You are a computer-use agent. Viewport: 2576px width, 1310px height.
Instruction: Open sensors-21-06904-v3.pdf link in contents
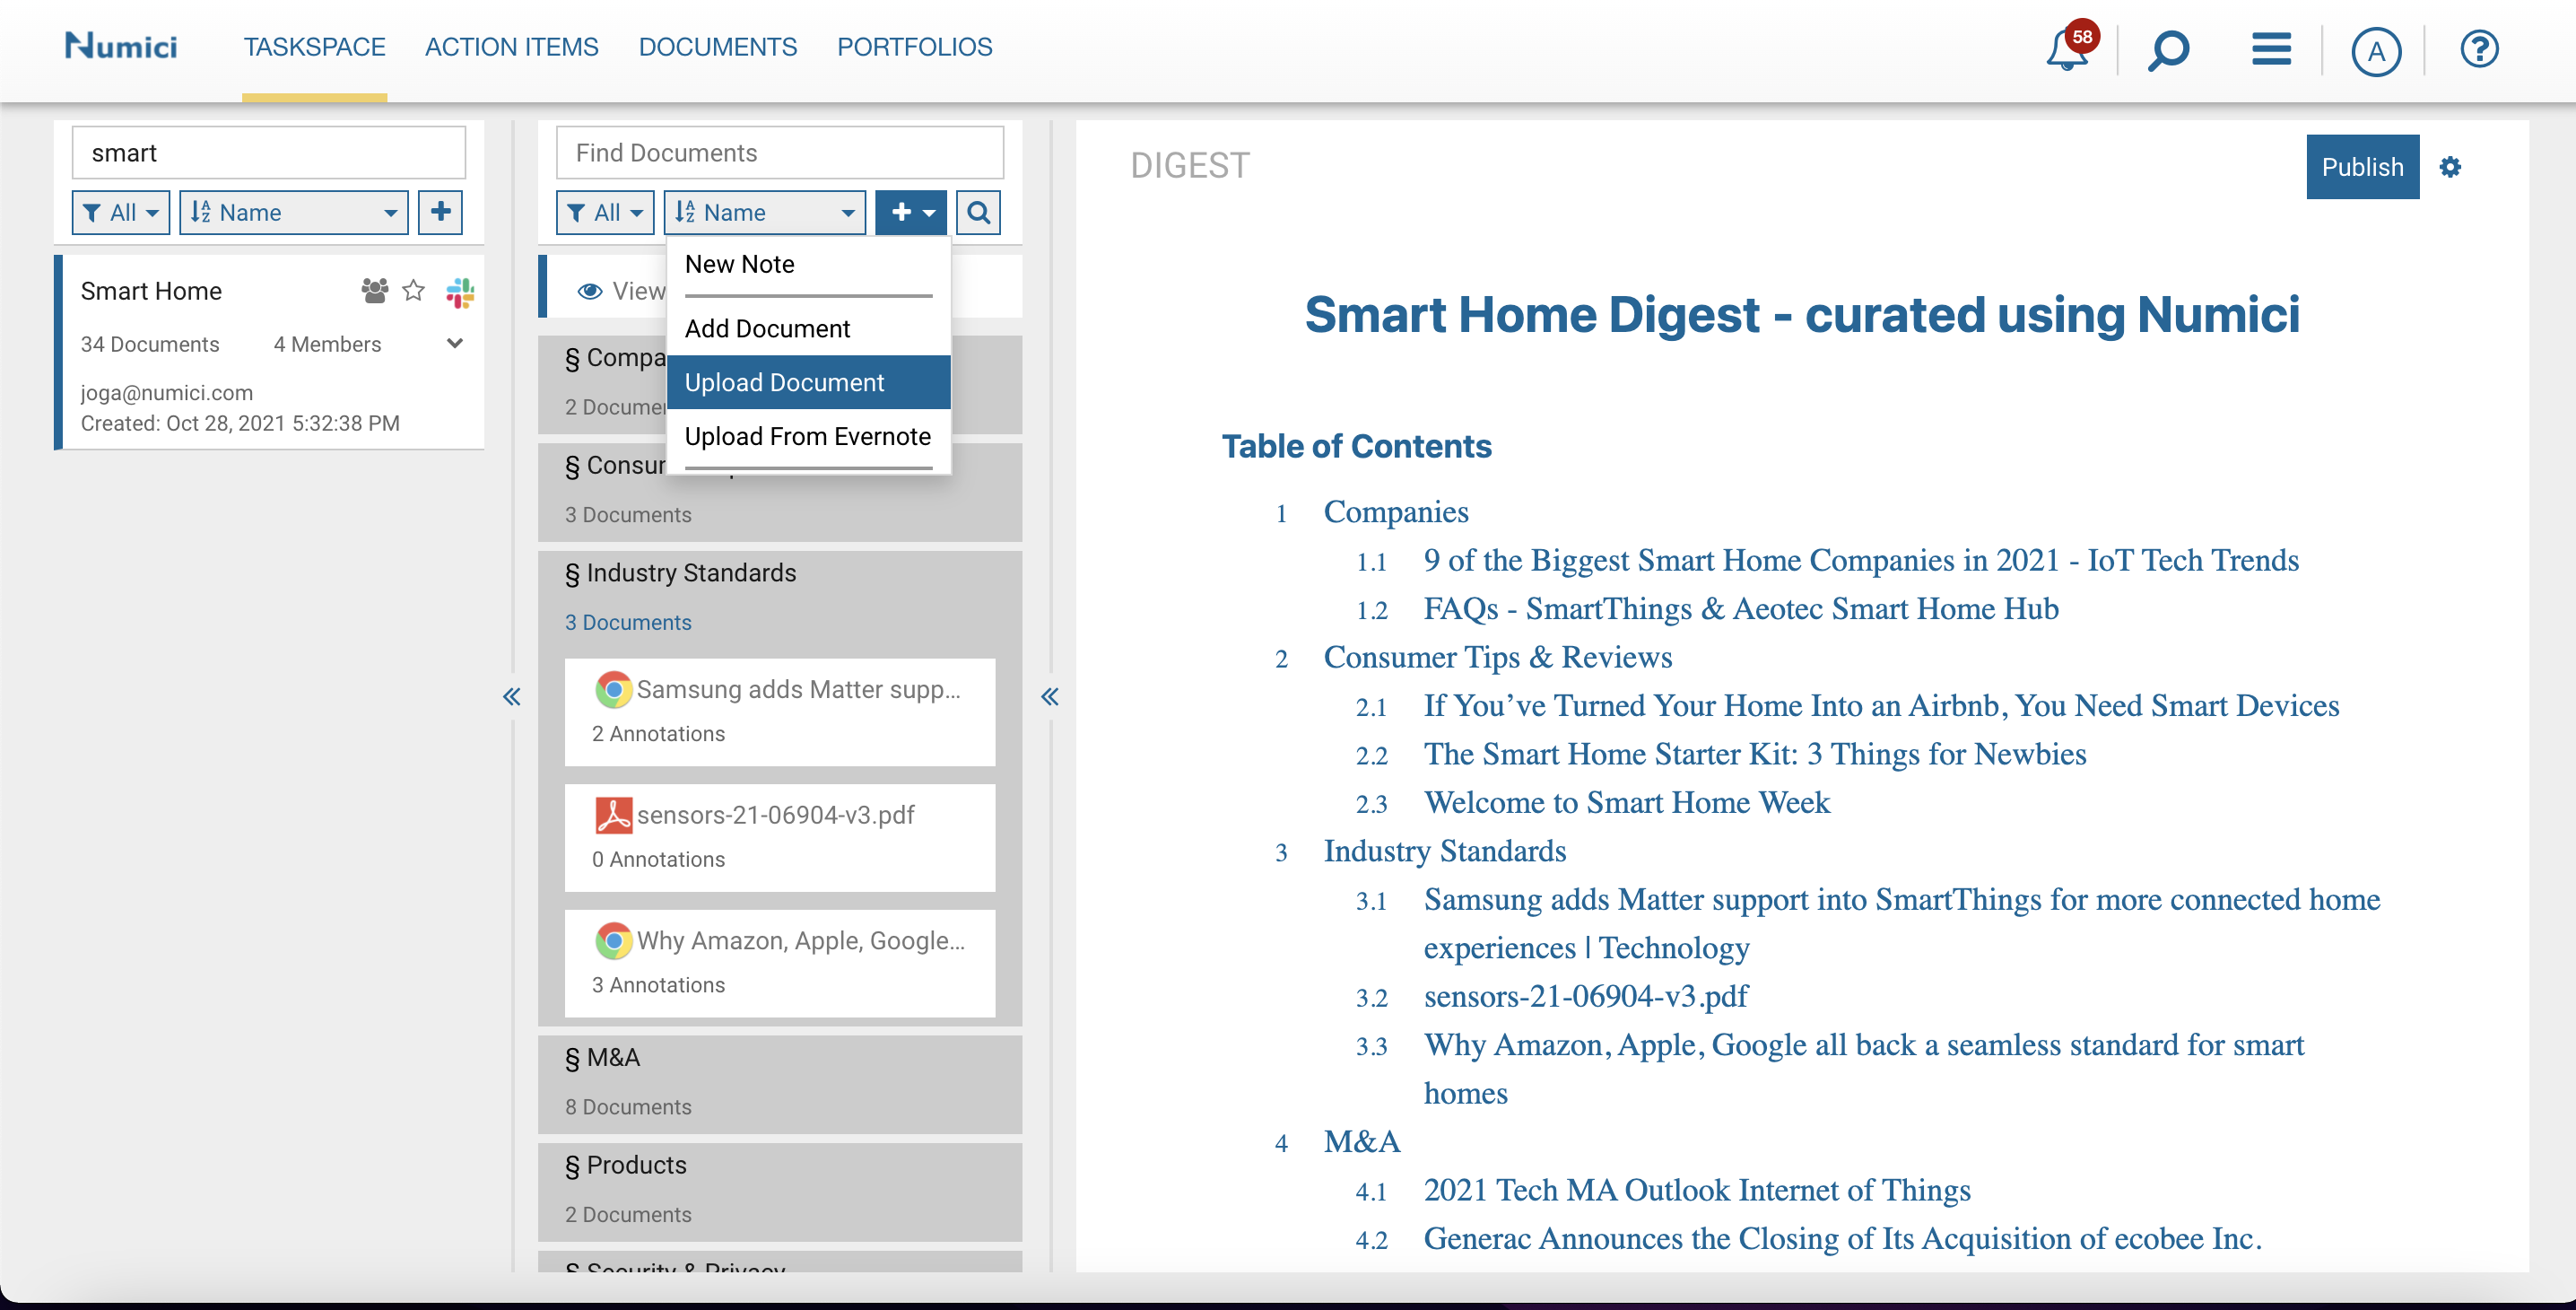[x=1586, y=996]
